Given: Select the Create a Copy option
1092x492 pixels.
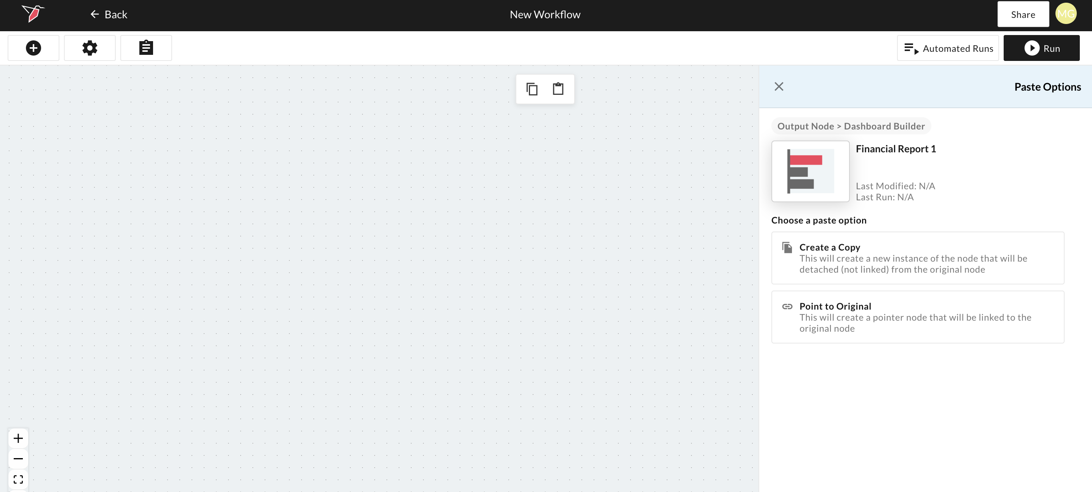Looking at the screenshot, I should point(917,258).
